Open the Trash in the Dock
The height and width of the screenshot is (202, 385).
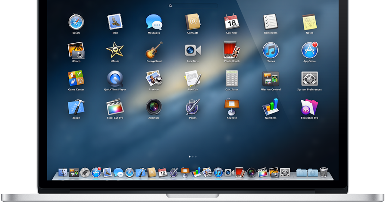point(324,172)
